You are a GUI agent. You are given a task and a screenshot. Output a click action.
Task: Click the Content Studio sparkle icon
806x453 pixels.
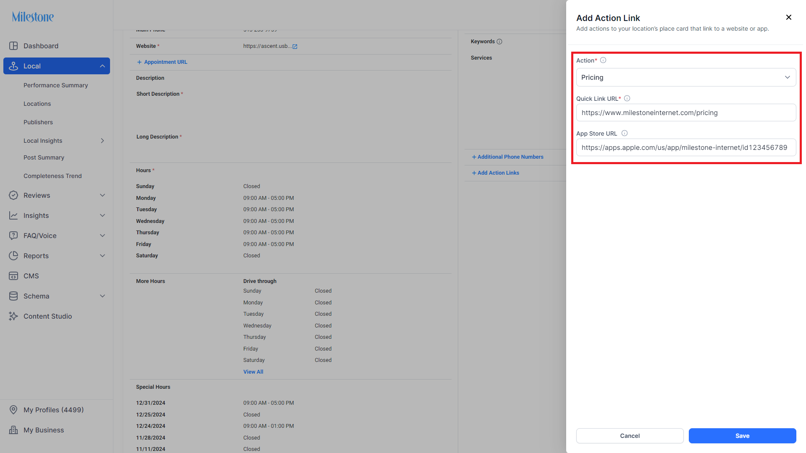coord(13,316)
